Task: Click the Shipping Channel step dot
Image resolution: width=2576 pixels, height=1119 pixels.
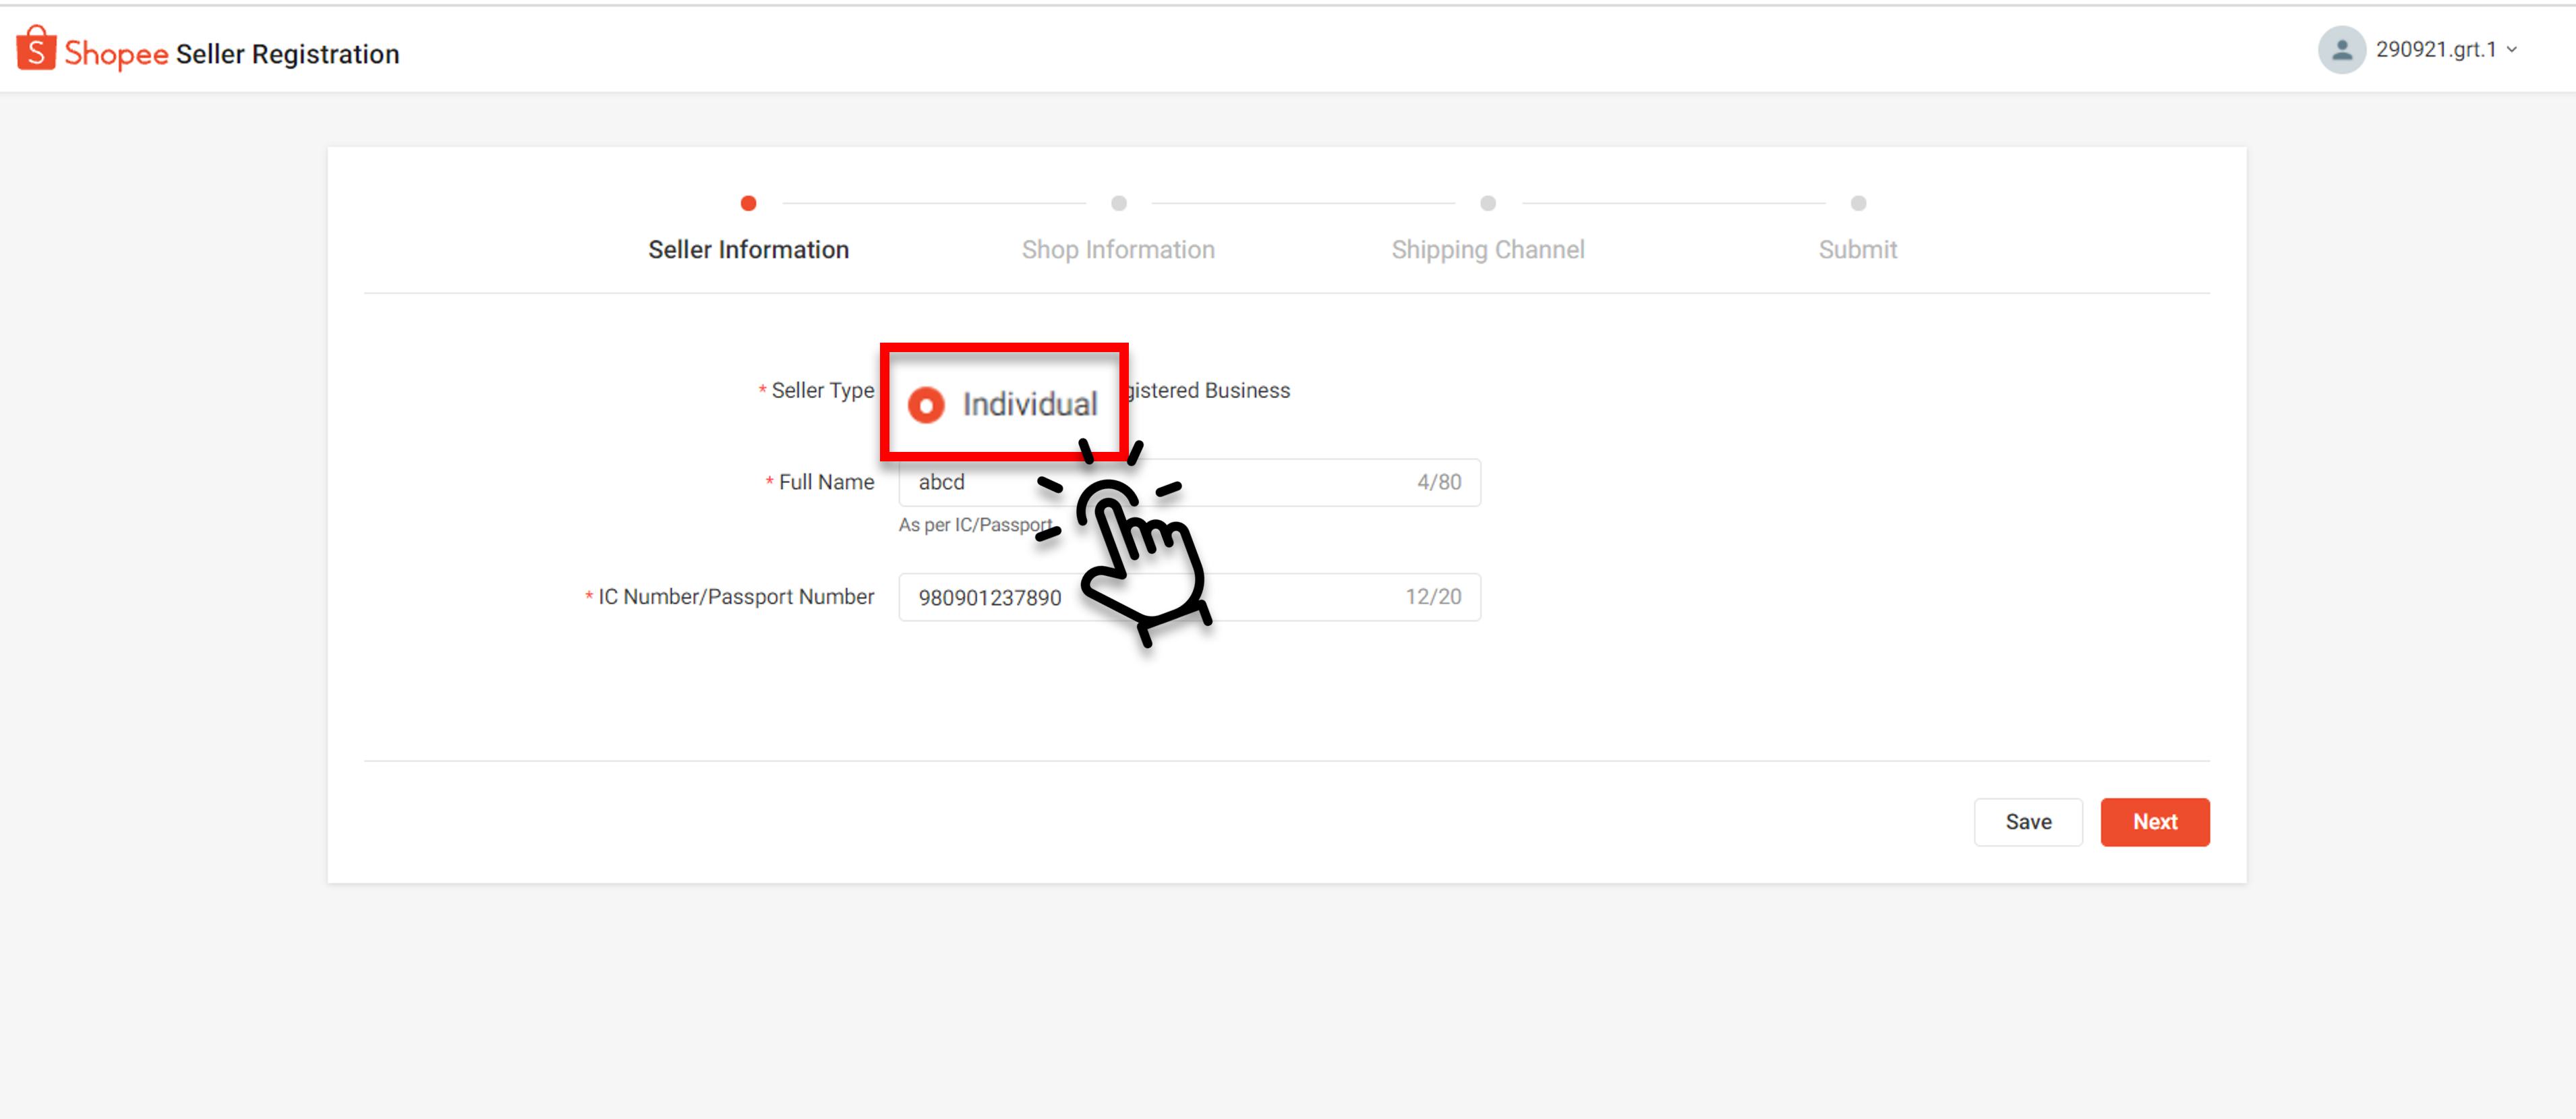Action: pos(1487,203)
